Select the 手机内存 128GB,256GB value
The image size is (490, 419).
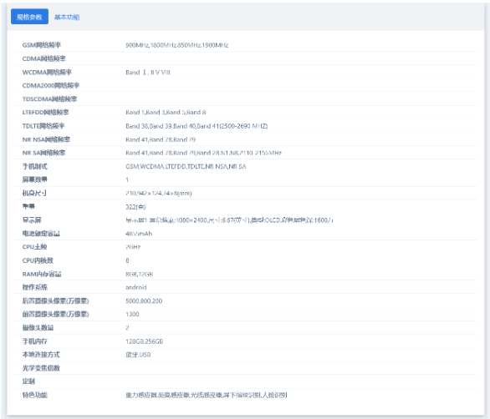click(x=145, y=341)
